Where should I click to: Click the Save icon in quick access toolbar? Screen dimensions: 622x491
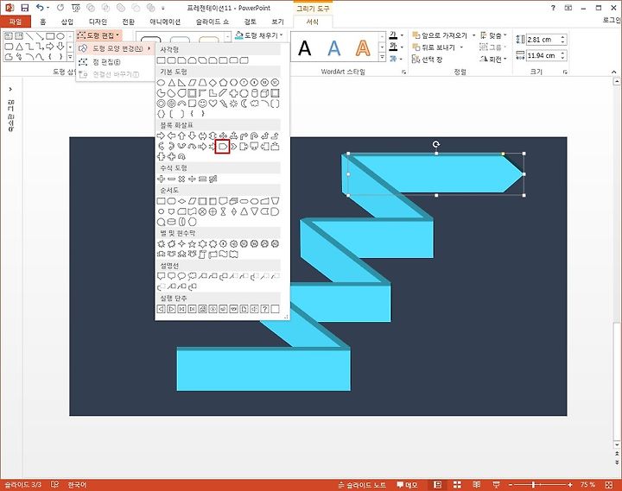tap(24, 8)
